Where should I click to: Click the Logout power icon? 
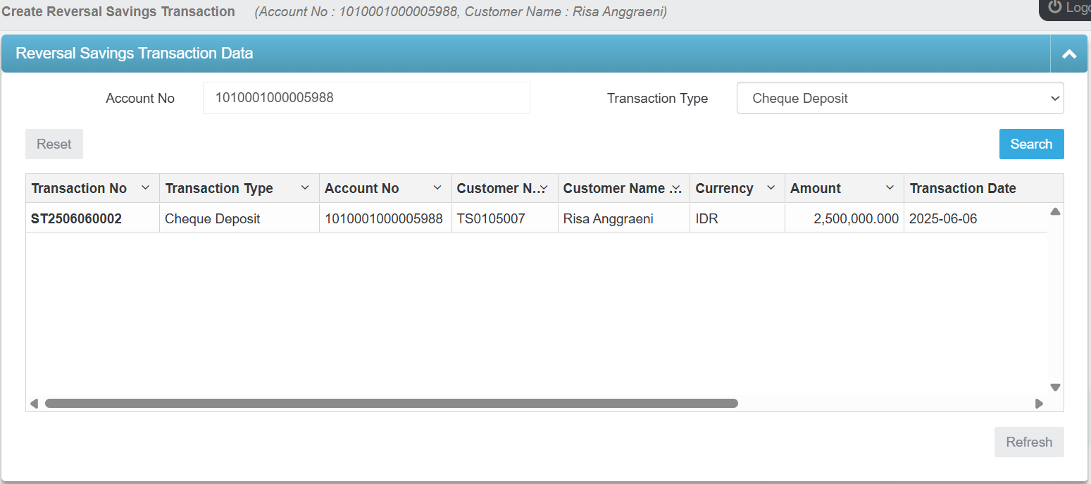[1054, 8]
